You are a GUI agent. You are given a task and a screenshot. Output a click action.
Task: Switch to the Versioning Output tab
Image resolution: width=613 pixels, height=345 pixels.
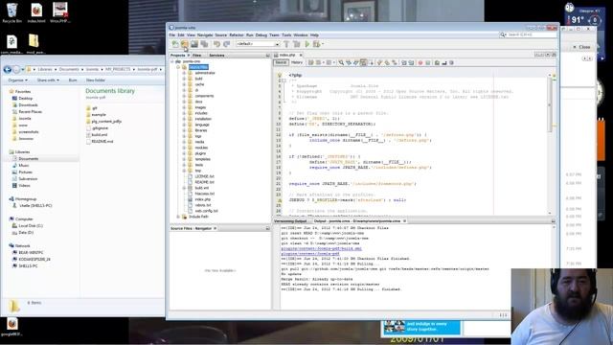click(290, 221)
